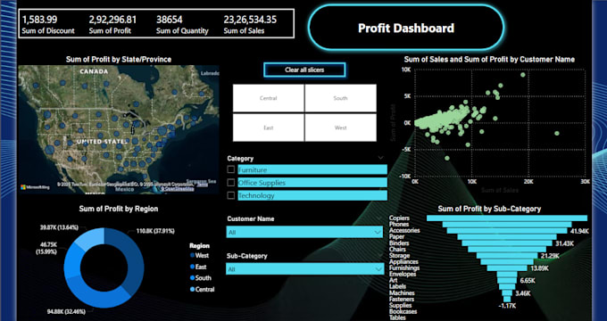Click the Clear all slicers button
607x321 pixels.
pos(304,70)
